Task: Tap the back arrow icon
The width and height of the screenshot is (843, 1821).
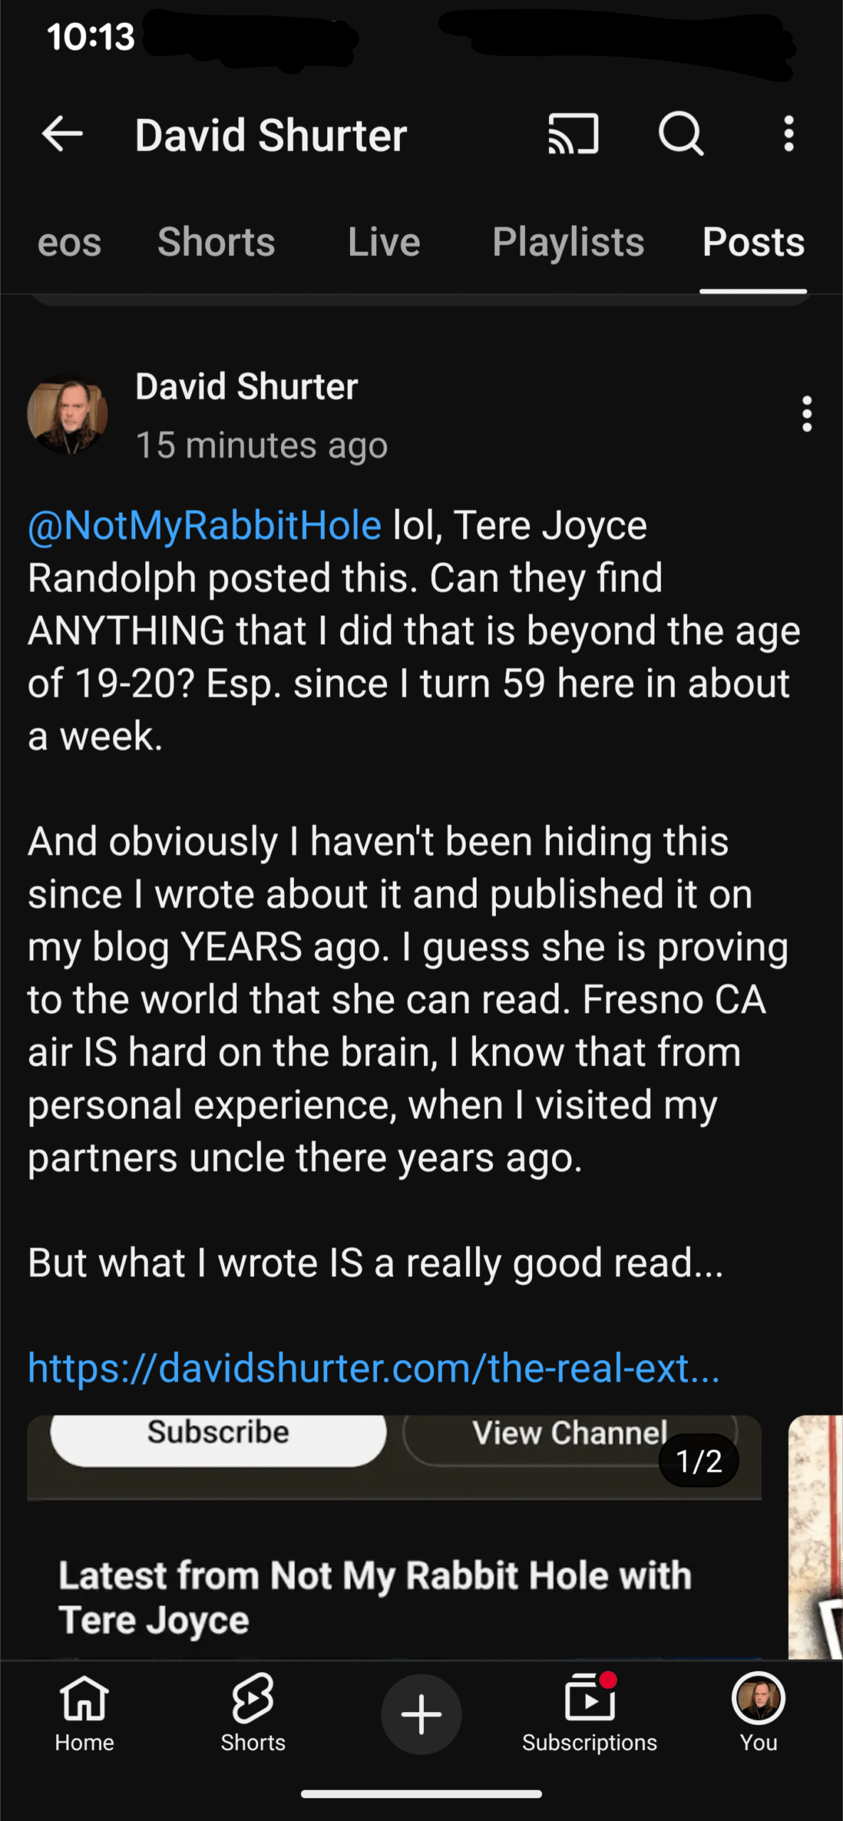Action: click(x=63, y=134)
